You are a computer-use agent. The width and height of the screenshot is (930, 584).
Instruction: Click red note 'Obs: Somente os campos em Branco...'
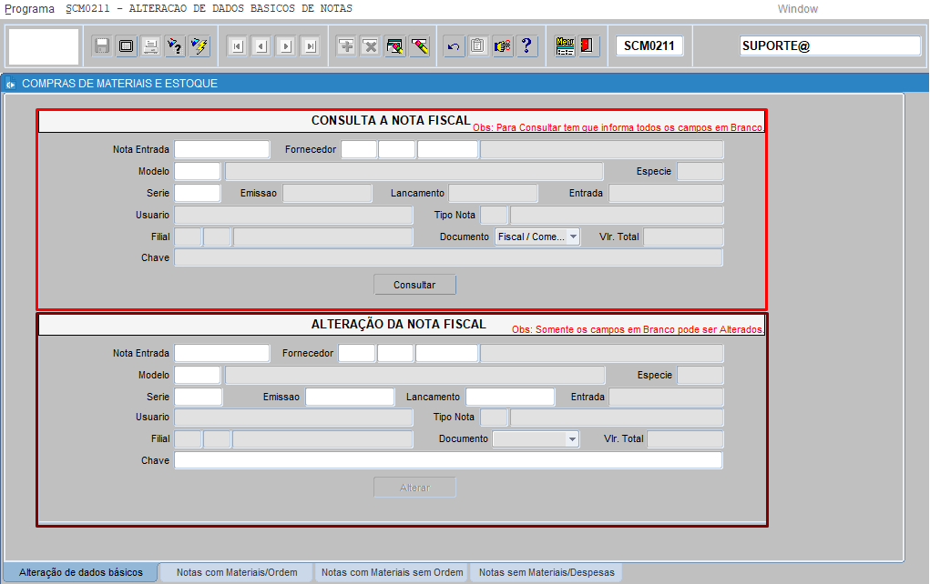point(638,329)
